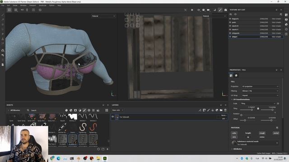The width and height of the screenshot is (289, 162).
Task: Open the Norm blending mode dropdown on layer
Action: (224, 115)
